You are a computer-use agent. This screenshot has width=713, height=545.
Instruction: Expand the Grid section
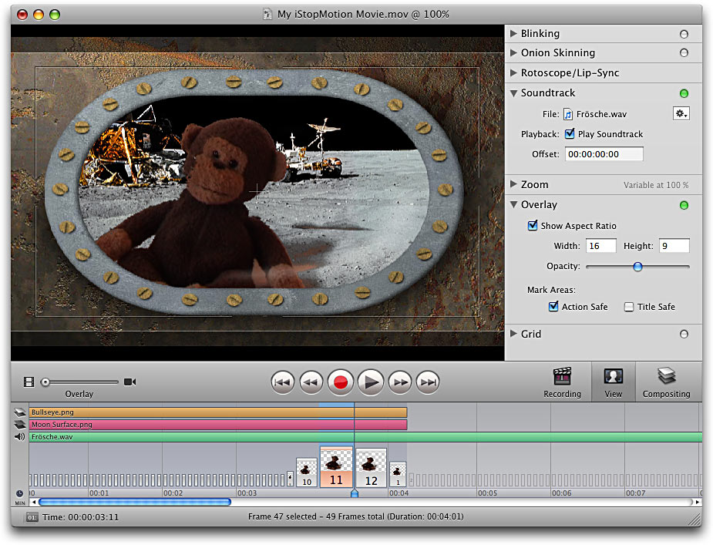(x=513, y=334)
